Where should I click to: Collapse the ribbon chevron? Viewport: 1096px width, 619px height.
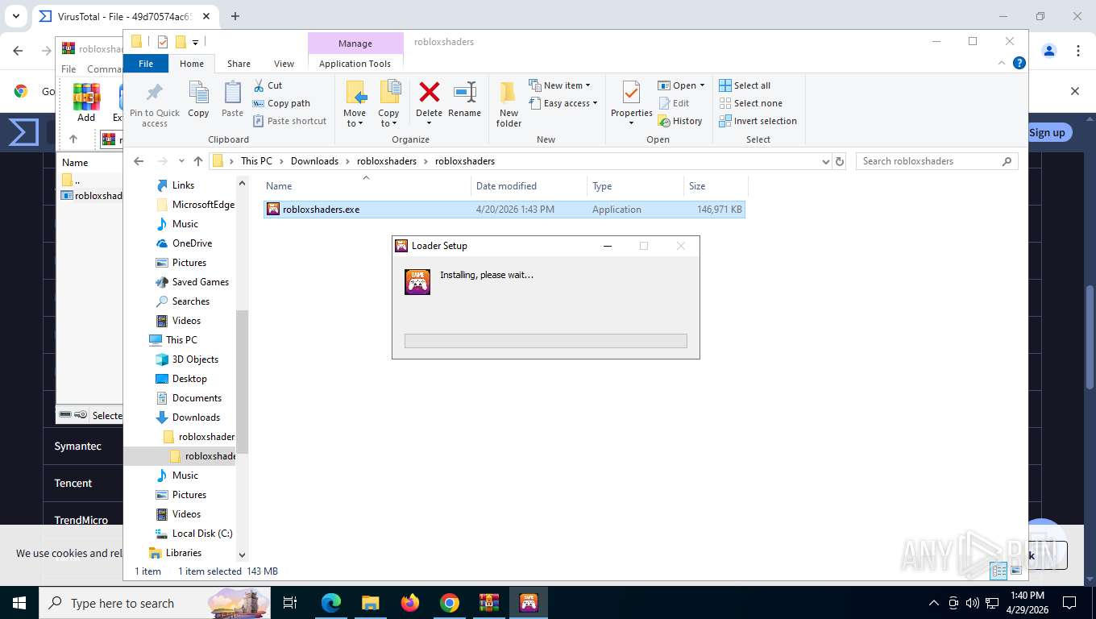(x=1002, y=63)
